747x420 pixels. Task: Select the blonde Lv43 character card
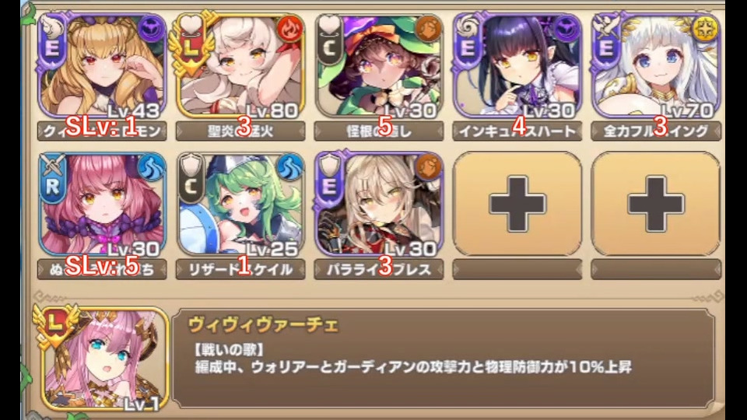click(102, 65)
